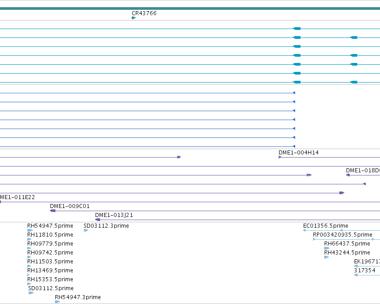This screenshot has height=304, width=380.
Task: Select the SD03112.3prime label
Action: (106, 226)
